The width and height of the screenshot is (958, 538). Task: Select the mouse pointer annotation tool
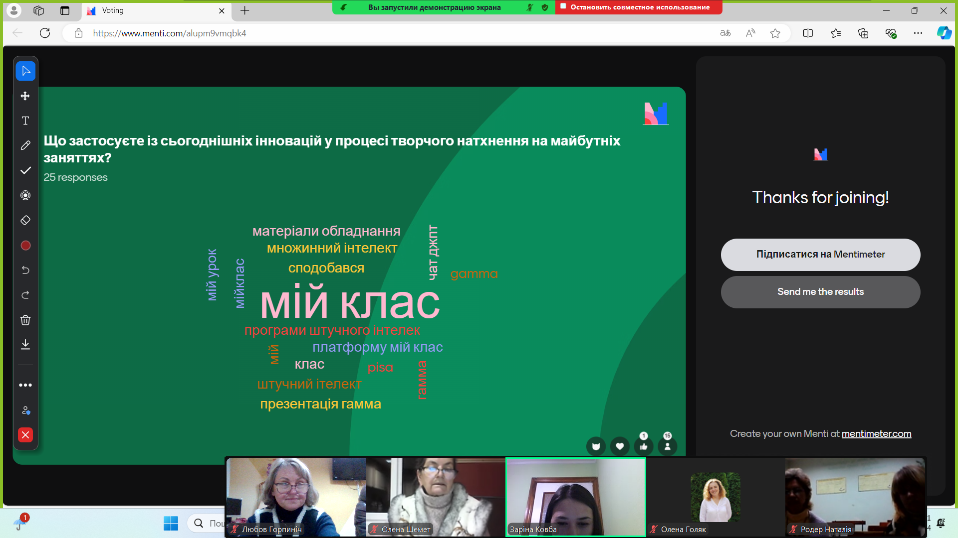pos(25,71)
